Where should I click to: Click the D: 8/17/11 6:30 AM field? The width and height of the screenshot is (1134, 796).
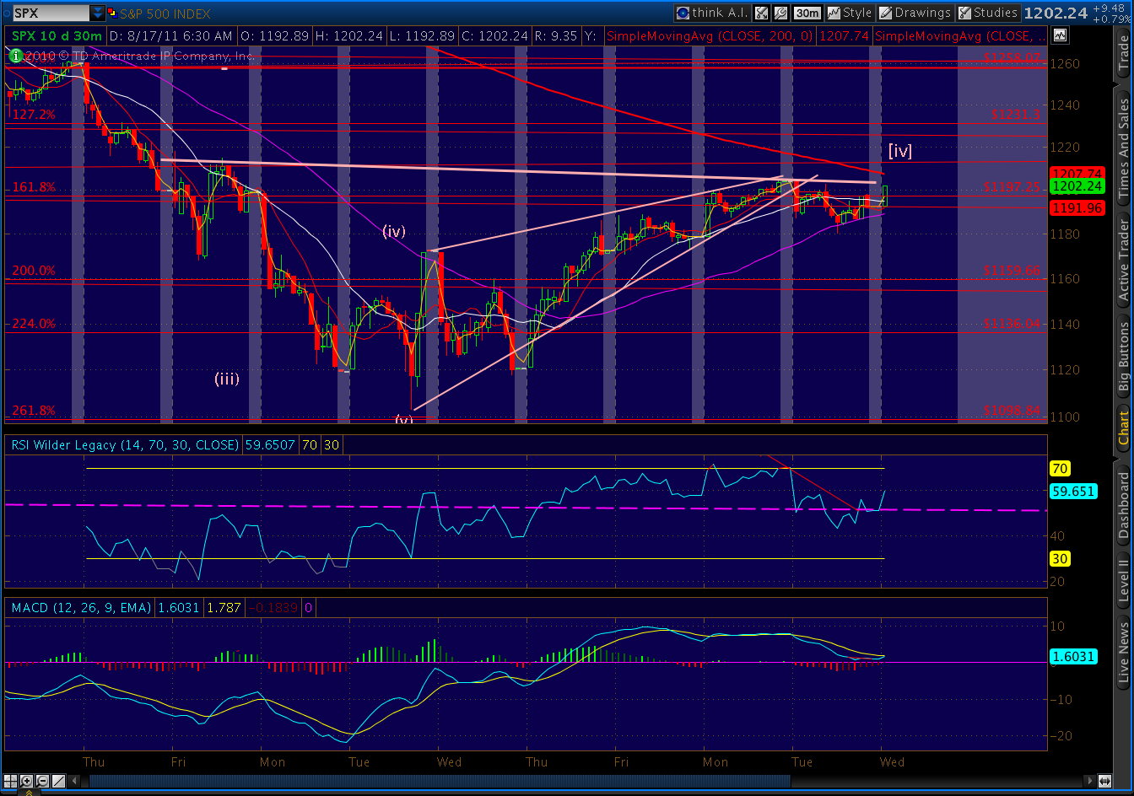click(171, 35)
